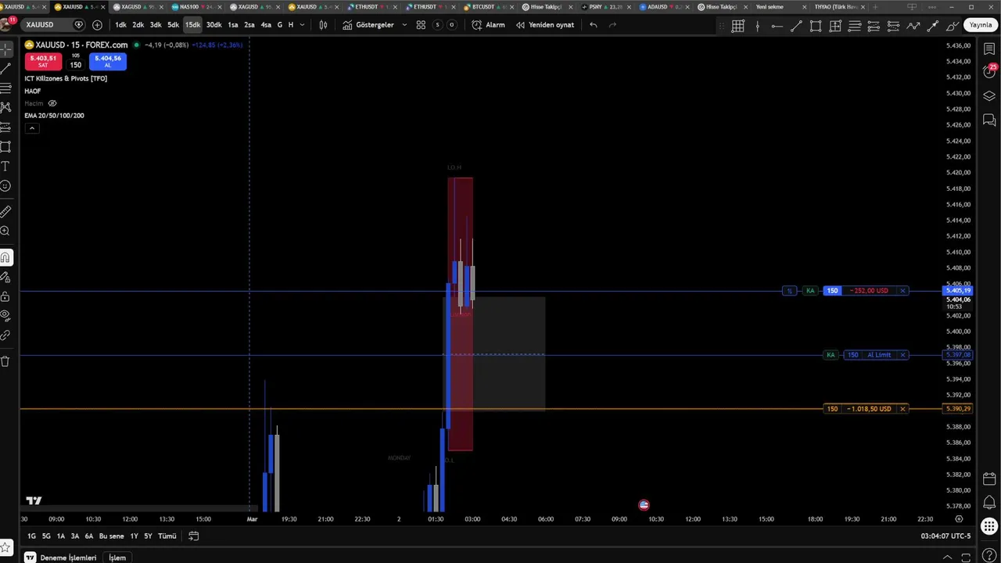The width and height of the screenshot is (1001, 563).
Task: Open the object tree layers icon
Action: (x=989, y=96)
